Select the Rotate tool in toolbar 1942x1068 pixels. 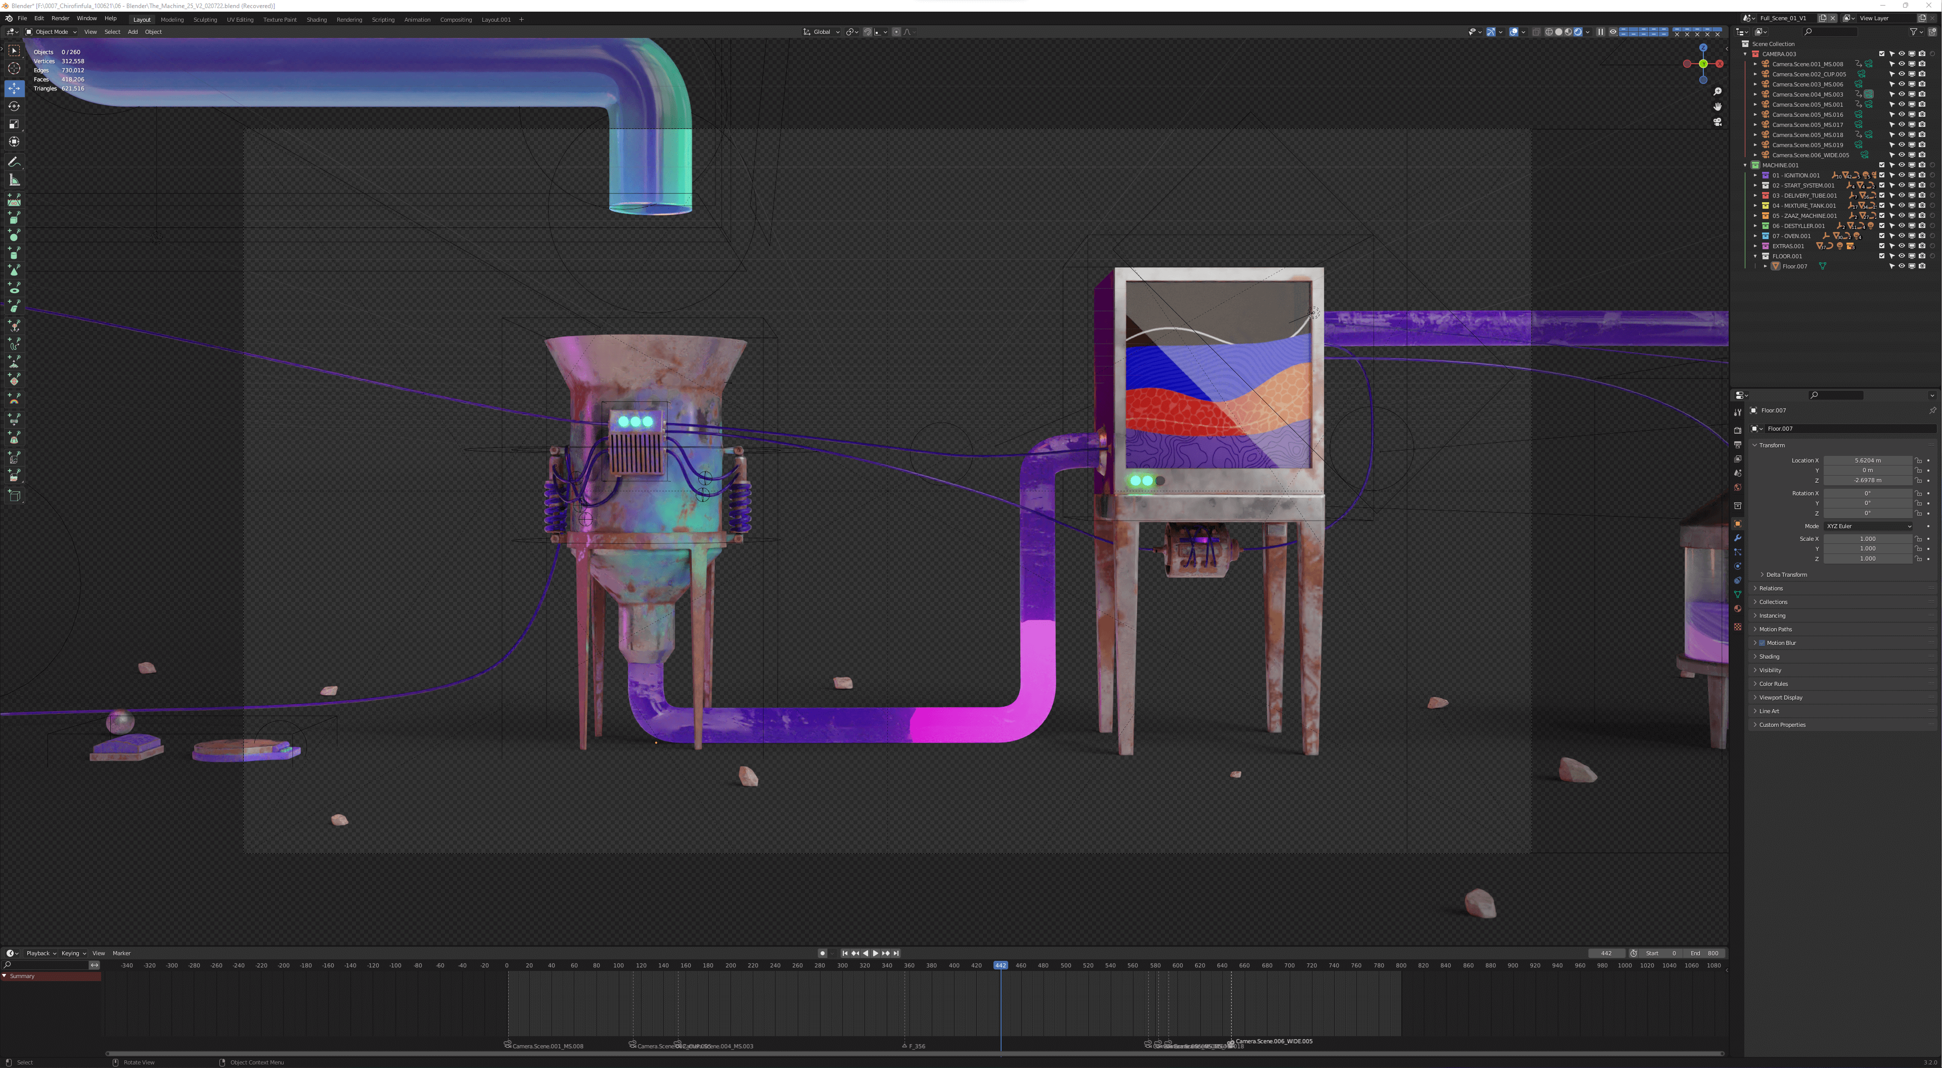[14, 106]
